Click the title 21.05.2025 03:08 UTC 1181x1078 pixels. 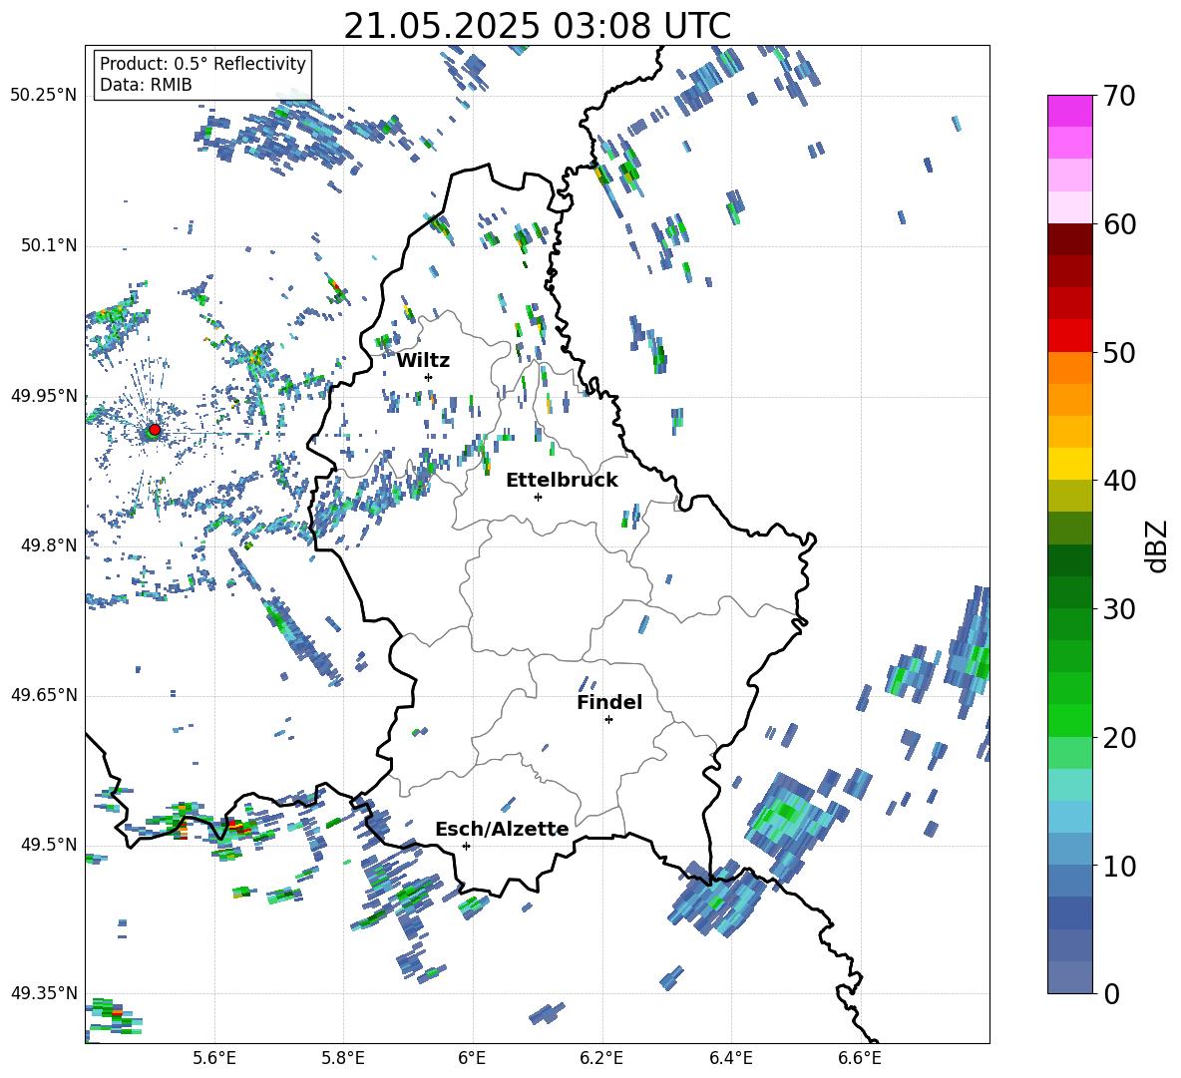(537, 26)
